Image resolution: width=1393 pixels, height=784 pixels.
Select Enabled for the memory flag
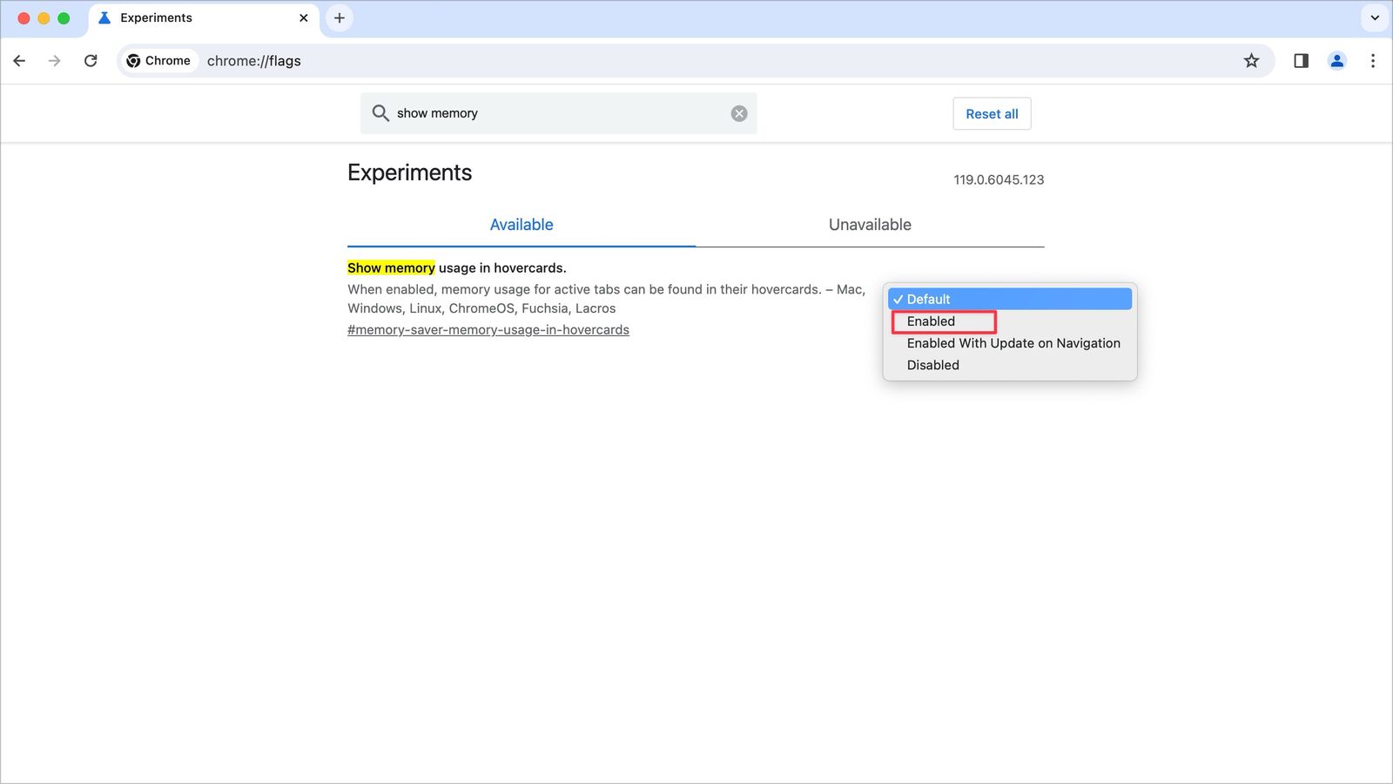(x=930, y=321)
